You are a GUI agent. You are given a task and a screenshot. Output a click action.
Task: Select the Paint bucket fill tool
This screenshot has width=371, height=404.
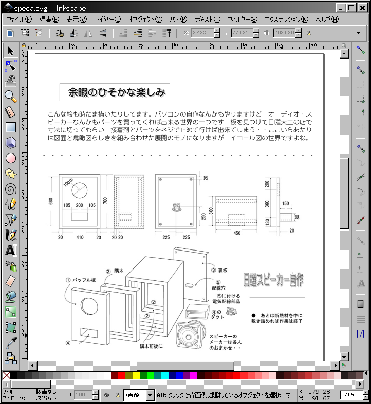tap(11, 297)
